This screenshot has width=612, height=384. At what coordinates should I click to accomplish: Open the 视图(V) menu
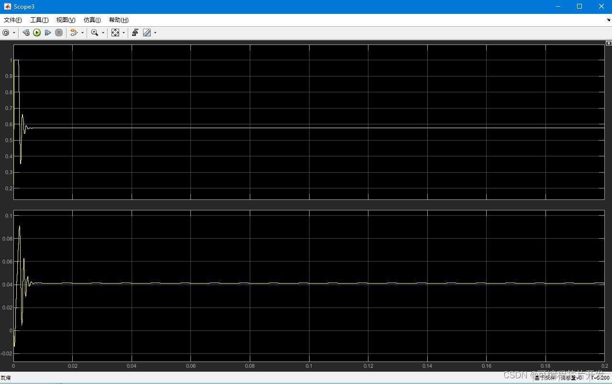pyautogui.click(x=66, y=20)
